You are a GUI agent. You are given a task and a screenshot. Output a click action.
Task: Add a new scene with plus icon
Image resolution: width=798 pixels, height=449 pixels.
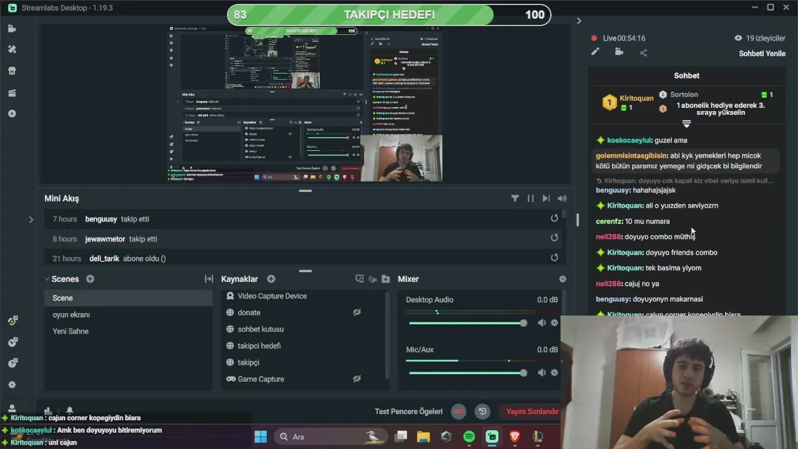click(90, 279)
